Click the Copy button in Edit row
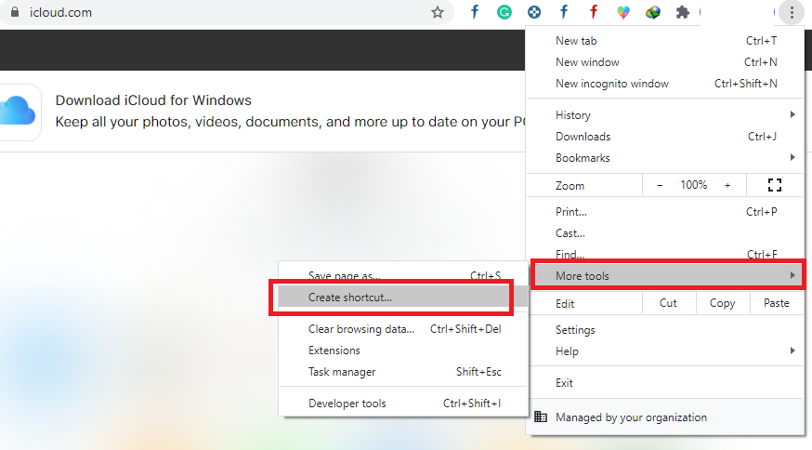 tap(722, 303)
